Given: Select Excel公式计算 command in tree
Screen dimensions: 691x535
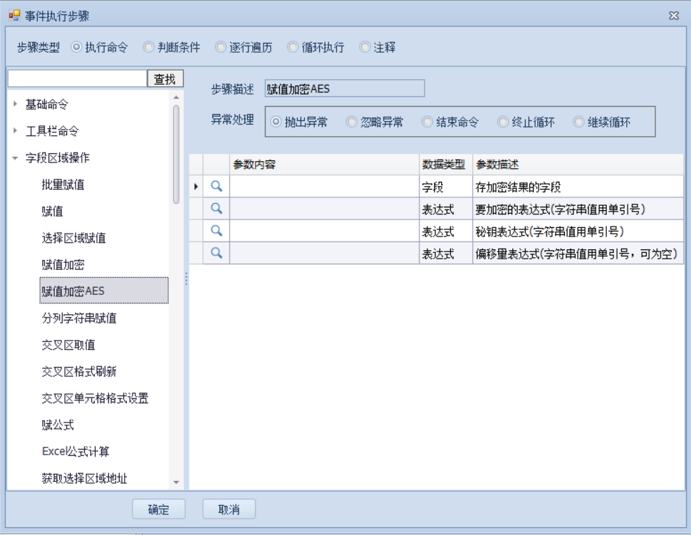Looking at the screenshot, I should click(76, 452).
